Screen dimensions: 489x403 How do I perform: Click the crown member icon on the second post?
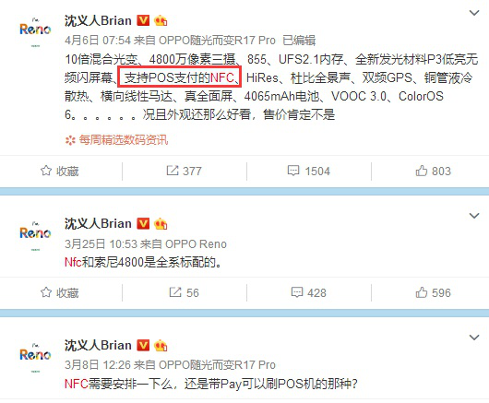[161, 224]
